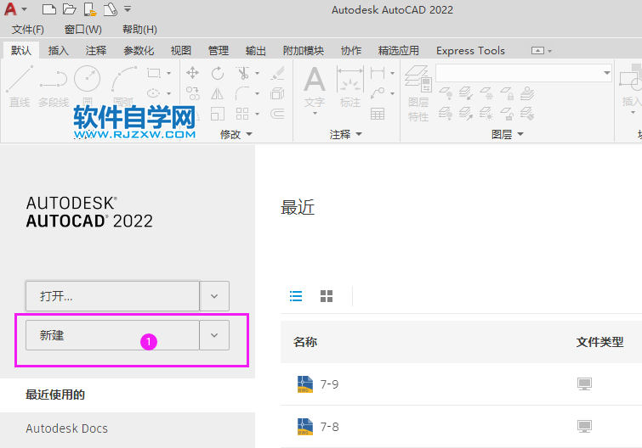The image size is (642, 448).
Task: Expand the dropdown arrow beside 打开...
Action: [x=214, y=296]
